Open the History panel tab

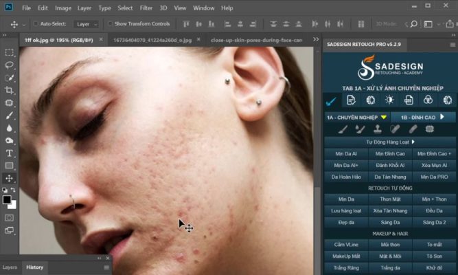[34, 267]
